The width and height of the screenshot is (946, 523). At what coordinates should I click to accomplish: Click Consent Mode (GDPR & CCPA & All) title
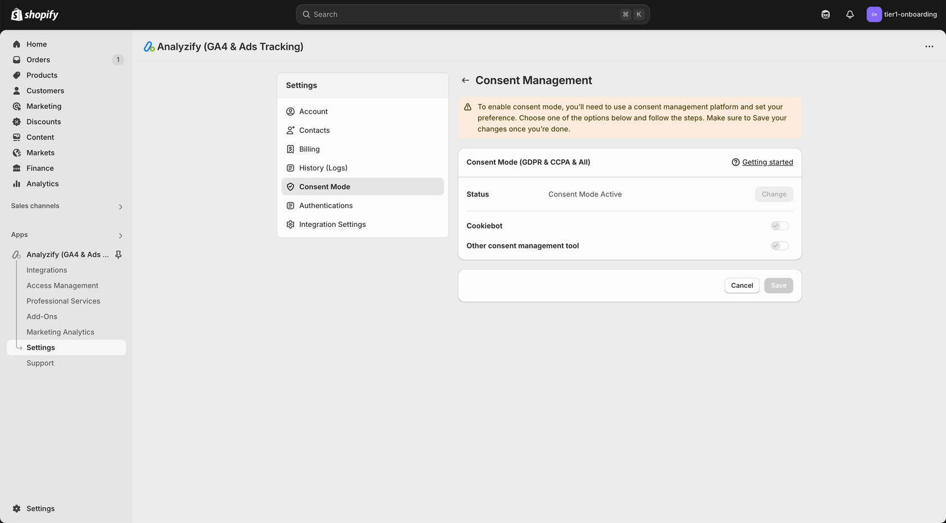[x=528, y=162]
